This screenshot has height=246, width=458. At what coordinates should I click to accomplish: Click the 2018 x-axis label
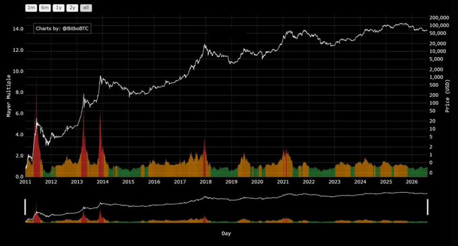tap(205, 182)
